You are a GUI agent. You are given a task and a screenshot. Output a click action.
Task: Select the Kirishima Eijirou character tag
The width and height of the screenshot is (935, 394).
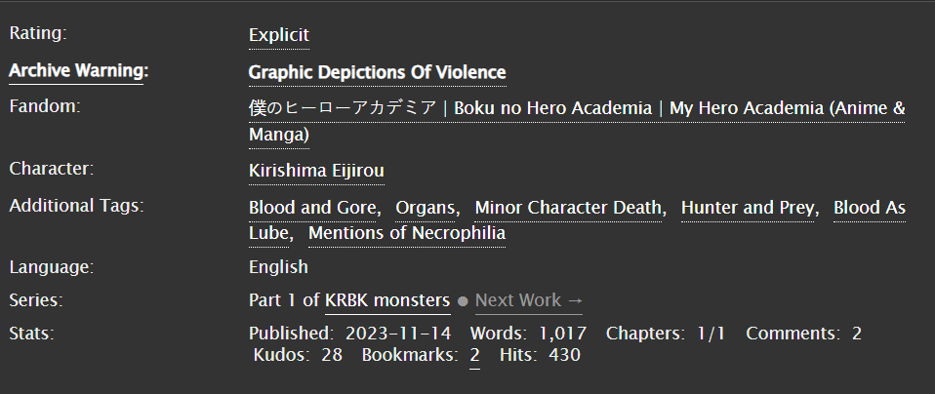pyautogui.click(x=316, y=170)
